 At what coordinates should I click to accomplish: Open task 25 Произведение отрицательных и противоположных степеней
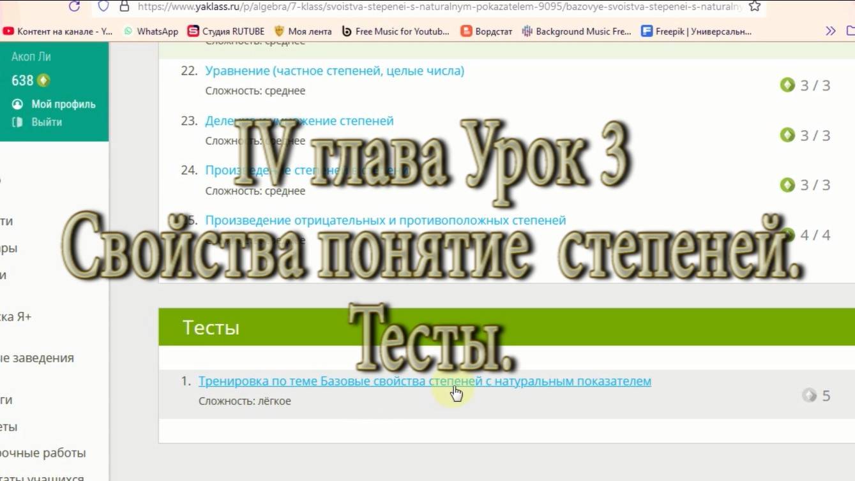(x=386, y=220)
